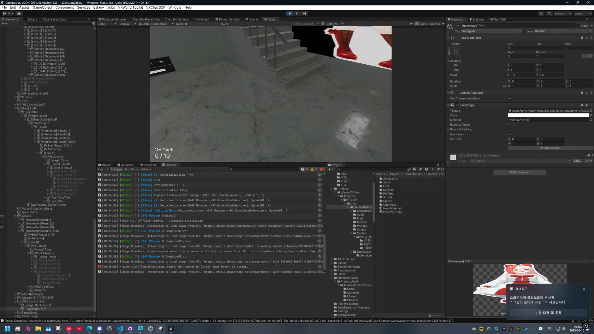
Task: Click Search by Label icon in Project
Action: (x=420, y=169)
